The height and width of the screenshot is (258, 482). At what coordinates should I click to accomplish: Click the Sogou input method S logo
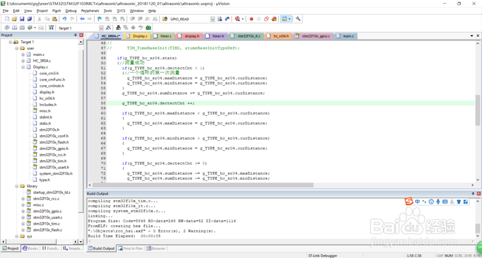coord(409,202)
